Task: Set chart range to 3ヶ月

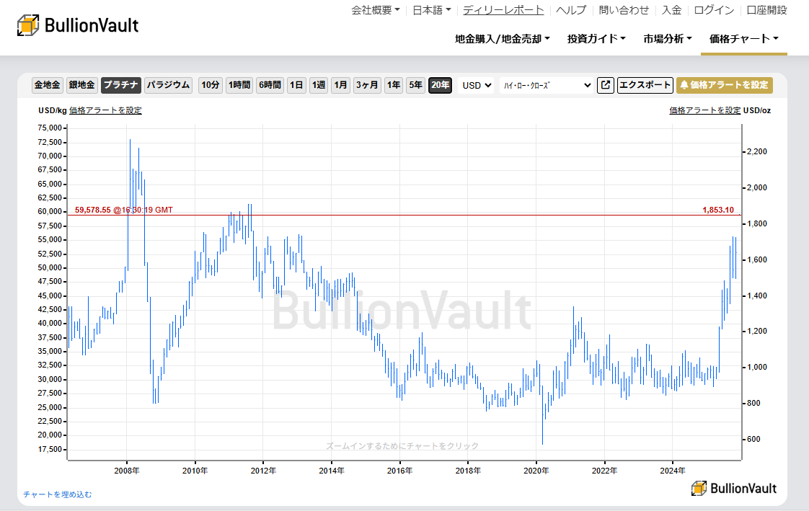Action: [x=367, y=85]
